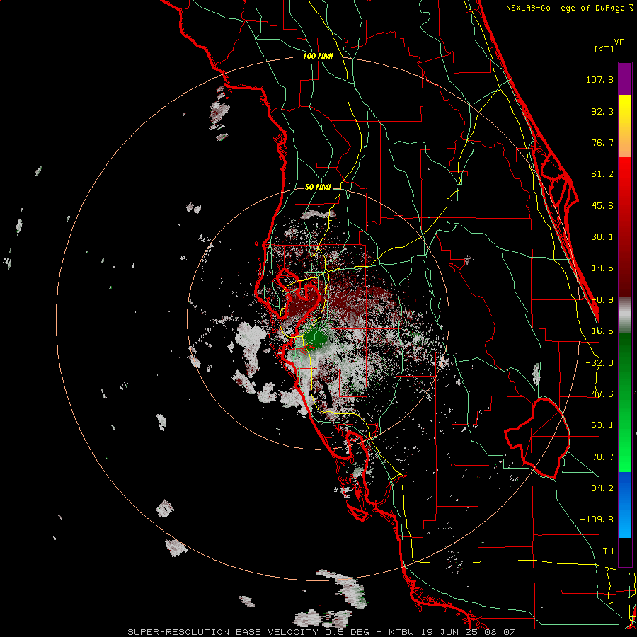The image size is (637, 637).
Task: Click the 76.7 legend value
Action: click(x=602, y=142)
